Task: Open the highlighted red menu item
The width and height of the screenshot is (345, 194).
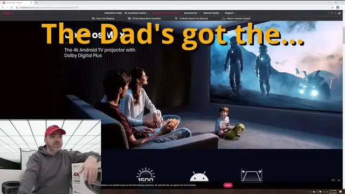Action: 165,13
